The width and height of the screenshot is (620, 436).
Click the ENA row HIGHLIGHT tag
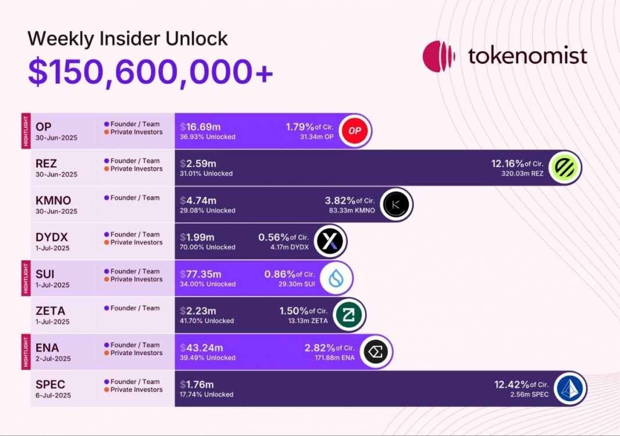point(25,352)
